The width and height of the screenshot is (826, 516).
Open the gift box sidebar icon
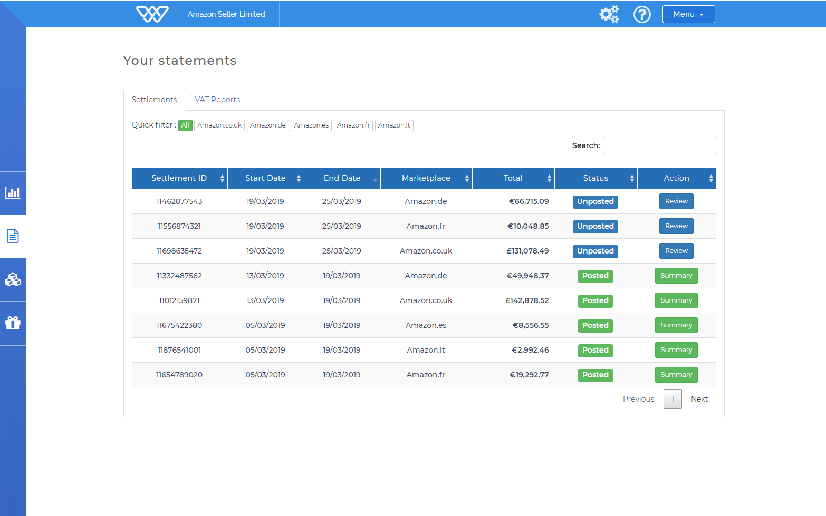click(13, 323)
